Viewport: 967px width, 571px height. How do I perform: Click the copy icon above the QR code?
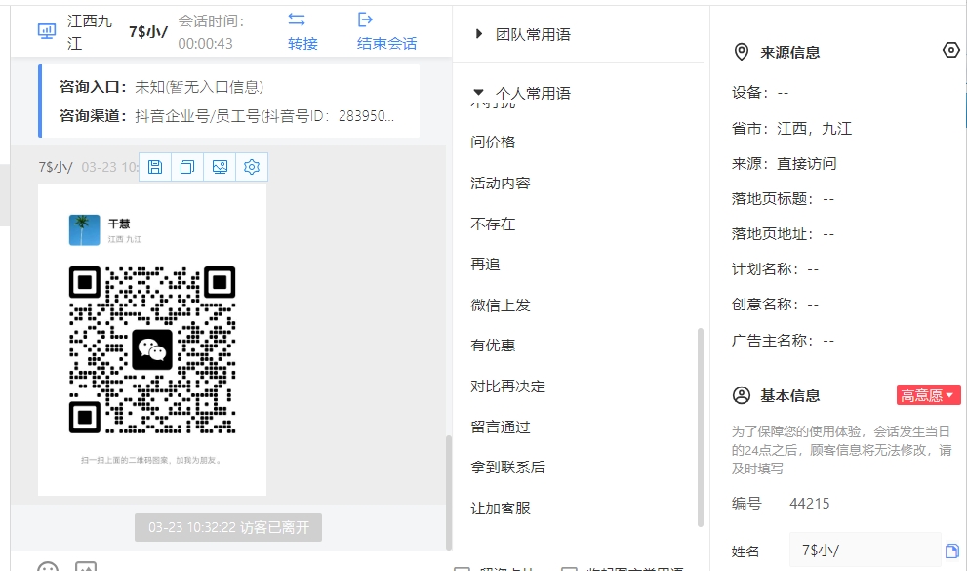tap(187, 167)
